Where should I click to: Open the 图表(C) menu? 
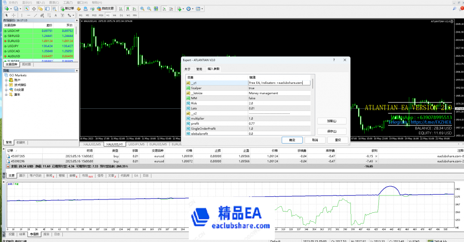[x=54, y=2]
